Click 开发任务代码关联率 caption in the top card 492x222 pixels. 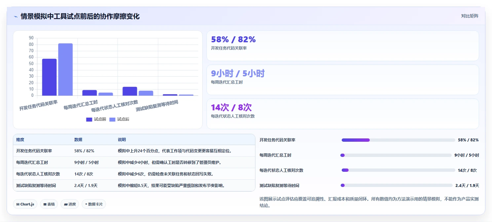[x=229, y=48]
